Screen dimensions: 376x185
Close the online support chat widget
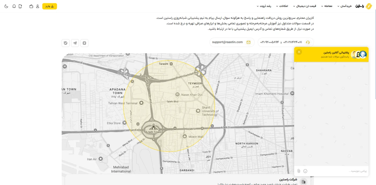point(299,52)
